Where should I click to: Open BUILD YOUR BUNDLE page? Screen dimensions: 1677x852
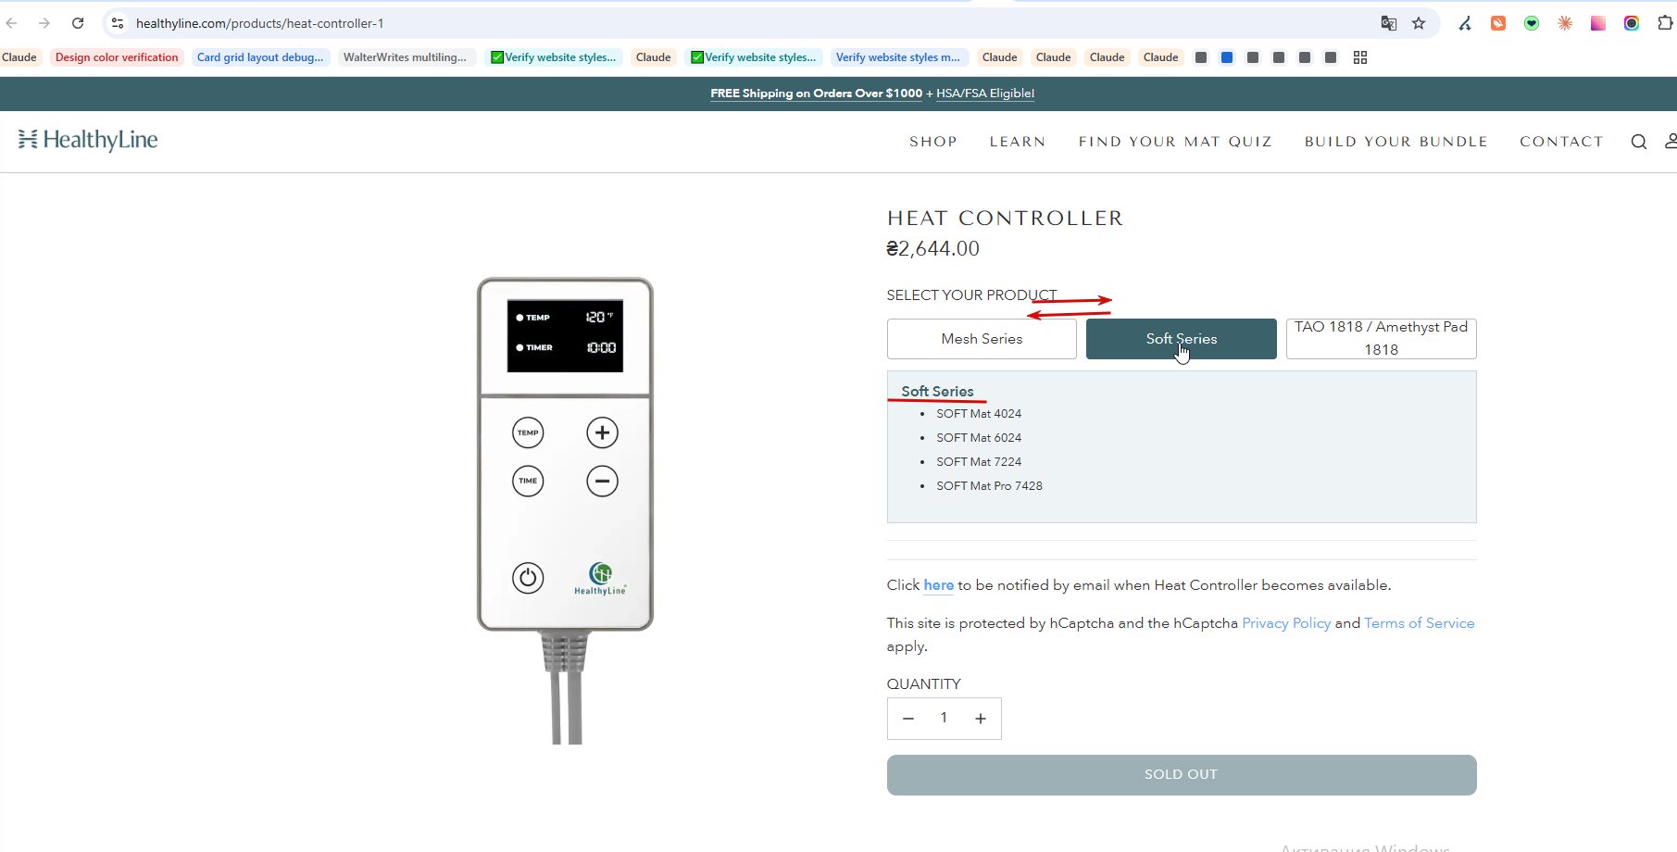pyautogui.click(x=1396, y=142)
